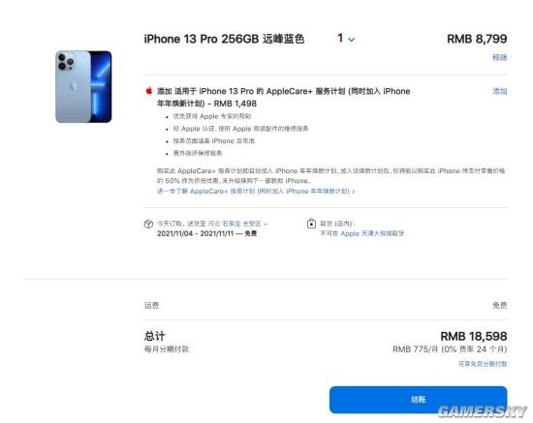Screen dimensions: 533x423
Task: Click the interest-free installment link
Action: click(x=483, y=364)
